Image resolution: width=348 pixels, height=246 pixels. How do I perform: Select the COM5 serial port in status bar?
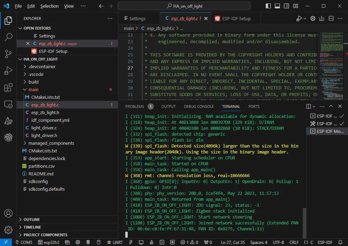pos(24,242)
